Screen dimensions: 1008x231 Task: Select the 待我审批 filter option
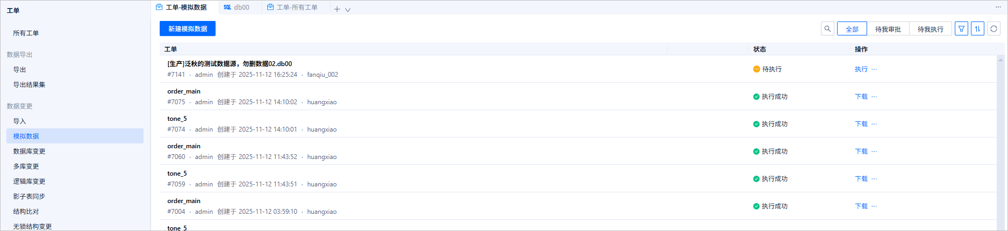pos(888,29)
